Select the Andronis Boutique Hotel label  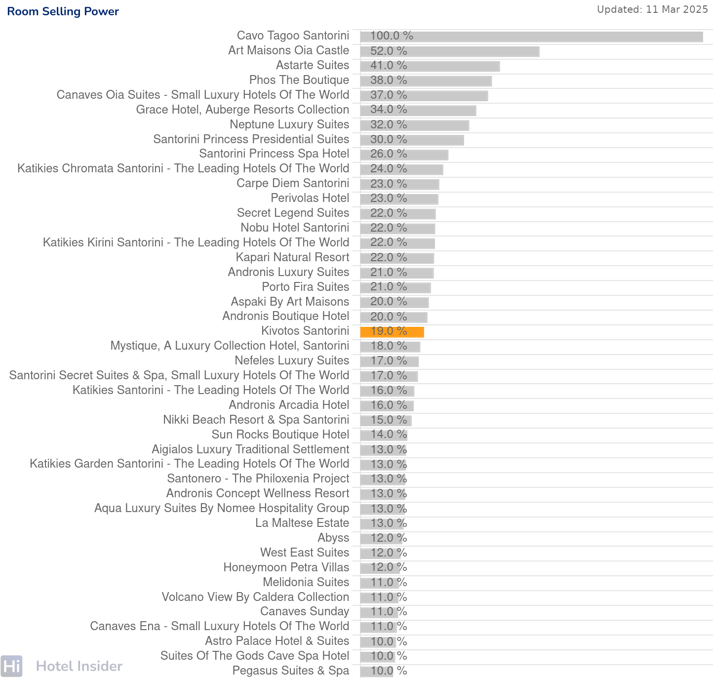285,316
